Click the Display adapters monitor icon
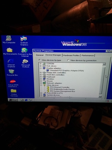 [x=44, y=68]
